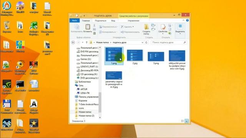Click the Up one level arrow
The image size is (246, 138).
pos(86,43)
